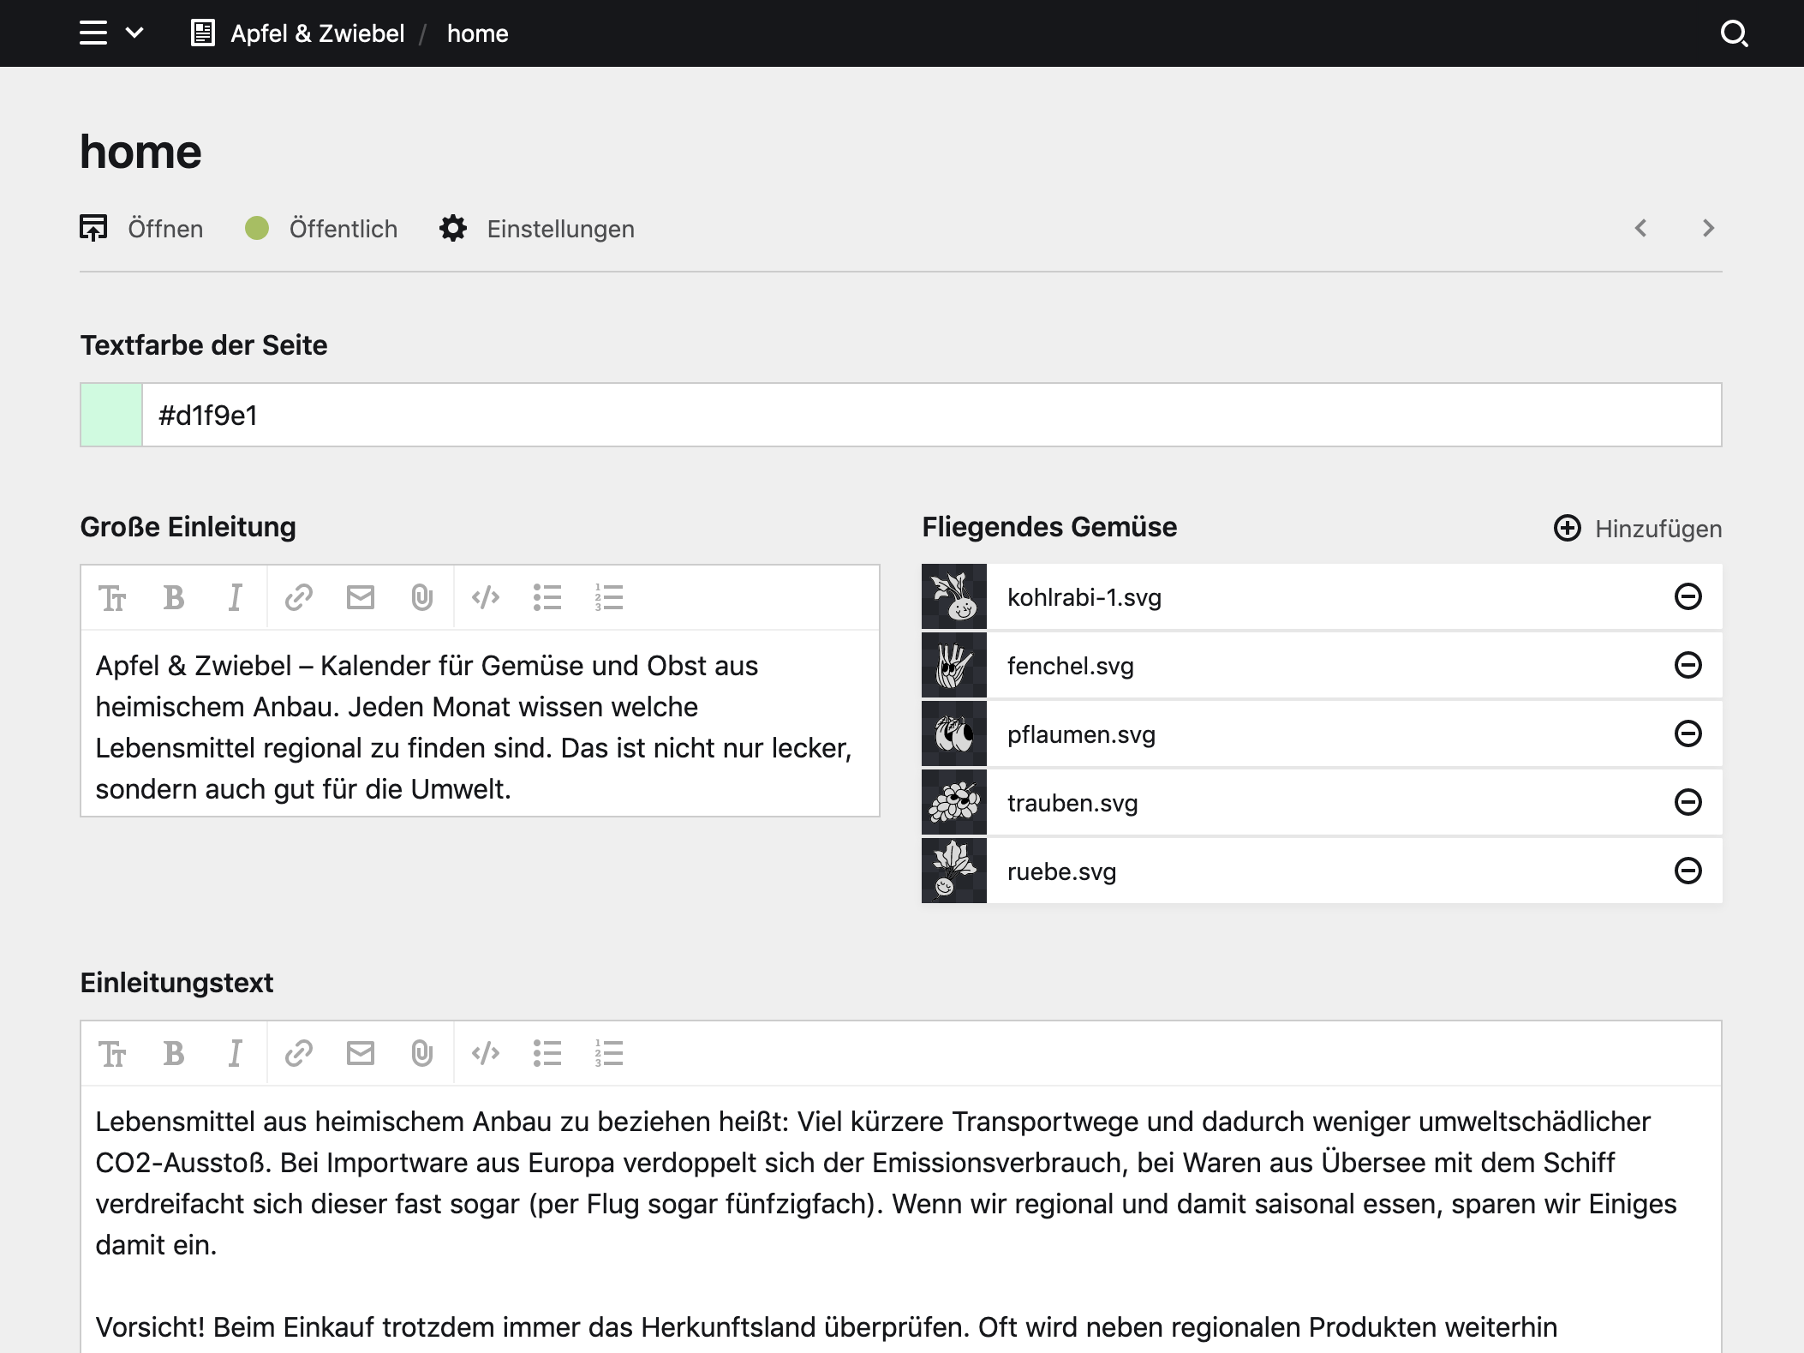Go to previous page with left chevron

1641,229
